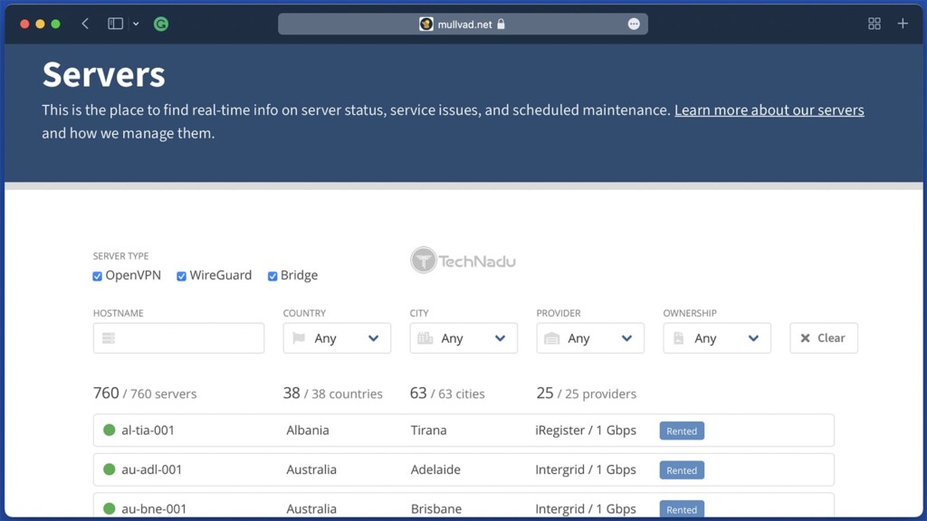Uncheck the WireGuard server type checkbox
Image resolution: width=927 pixels, height=521 pixels.
[x=181, y=276]
